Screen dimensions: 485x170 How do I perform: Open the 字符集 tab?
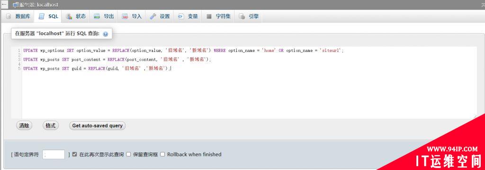218,17
